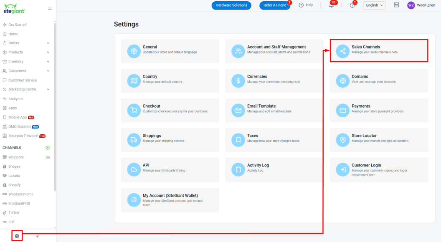Click the Refer A Friend button

pyautogui.click(x=274, y=5)
